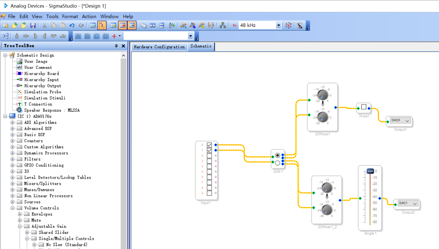Toggle the Mute1 checkbox
The width and height of the screenshot is (439, 249).
(364, 107)
